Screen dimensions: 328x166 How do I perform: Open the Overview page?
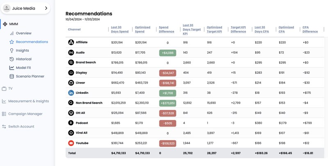click(x=23, y=33)
